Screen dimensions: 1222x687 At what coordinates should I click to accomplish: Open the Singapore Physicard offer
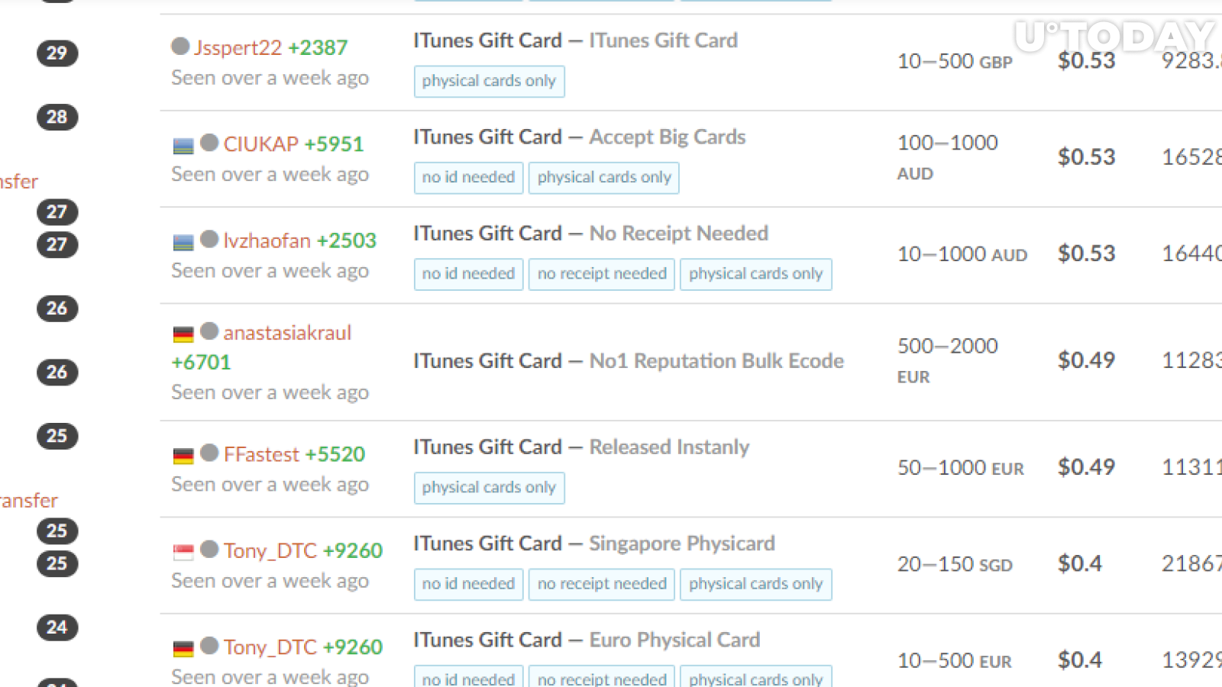pyautogui.click(x=682, y=543)
